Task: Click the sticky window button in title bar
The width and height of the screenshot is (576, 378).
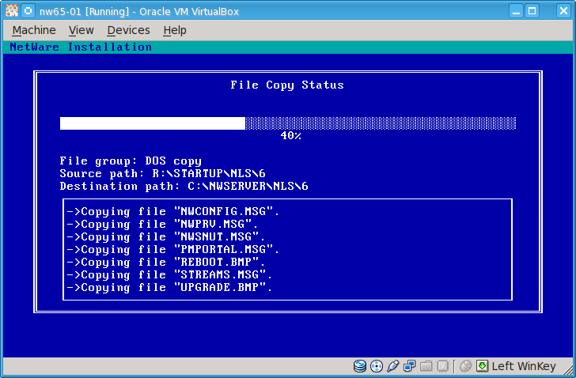Action: (x=28, y=11)
